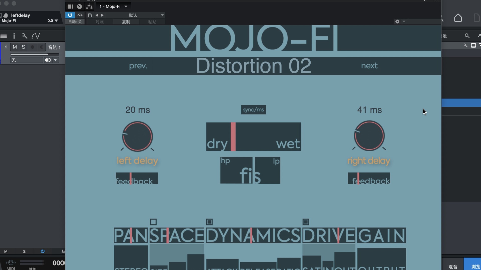This screenshot has height=270, width=481.
Task: Expand the 1 - Mojo-Fi device selector
Action: click(x=113, y=6)
